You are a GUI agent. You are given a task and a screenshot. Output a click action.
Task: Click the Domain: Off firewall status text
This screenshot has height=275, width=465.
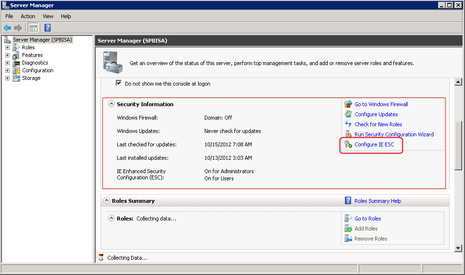pyautogui.click(x=218, y=118)
